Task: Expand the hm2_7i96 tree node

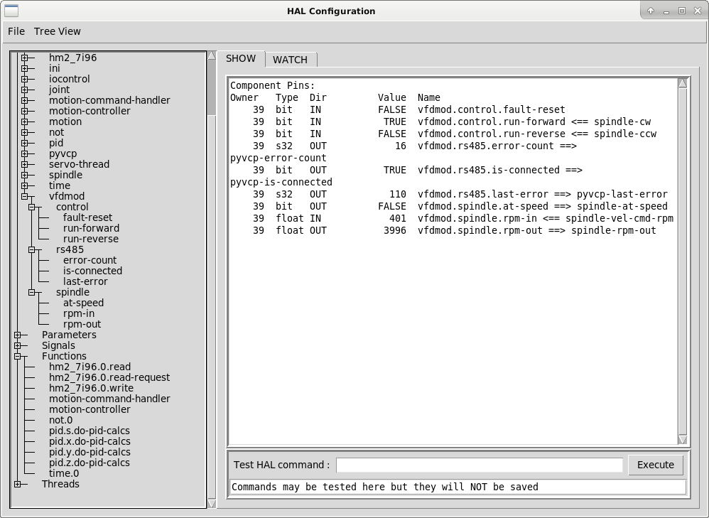Action: pos(24,58)
